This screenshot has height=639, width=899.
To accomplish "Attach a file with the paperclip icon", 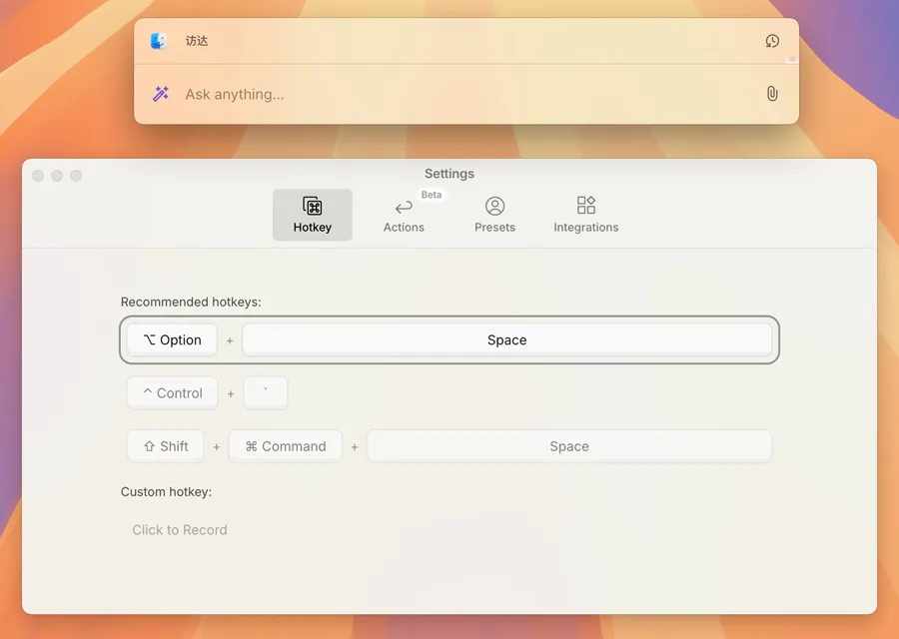I will pyautogui.click(x=772, y=94).
